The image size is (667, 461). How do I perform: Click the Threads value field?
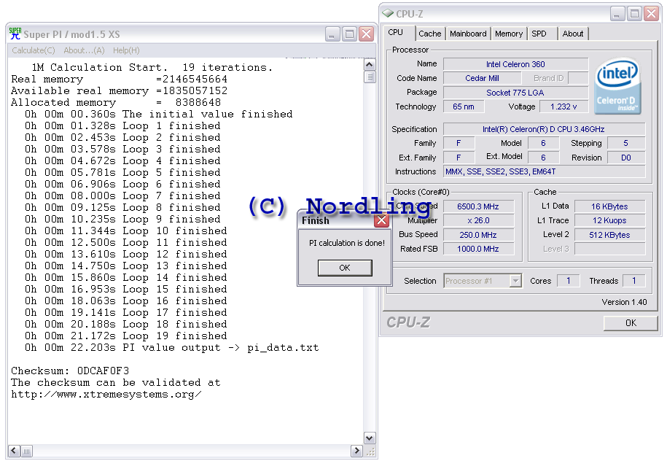coord(633,281)
